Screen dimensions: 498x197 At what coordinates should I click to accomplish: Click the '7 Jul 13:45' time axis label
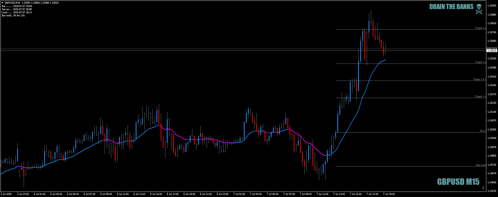pyautogui.click(x=339, y=194)
